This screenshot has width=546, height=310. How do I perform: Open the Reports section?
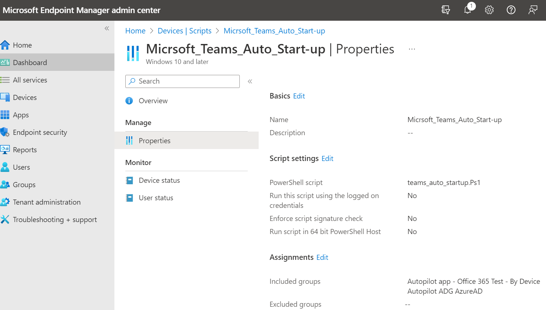tap(6, 149)
